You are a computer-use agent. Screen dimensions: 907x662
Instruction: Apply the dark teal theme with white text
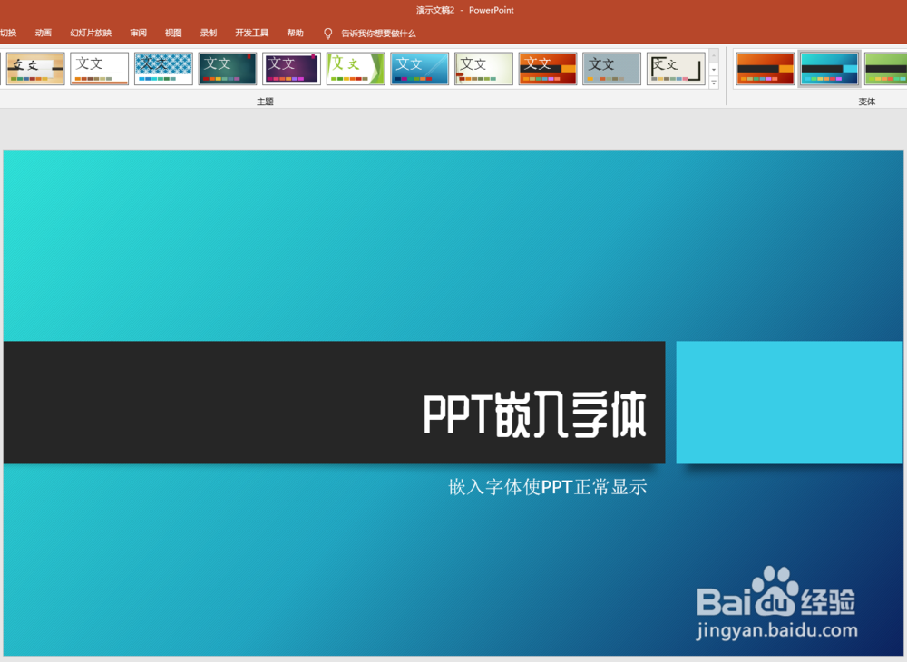pyautogui.click(x=226, y=68)
